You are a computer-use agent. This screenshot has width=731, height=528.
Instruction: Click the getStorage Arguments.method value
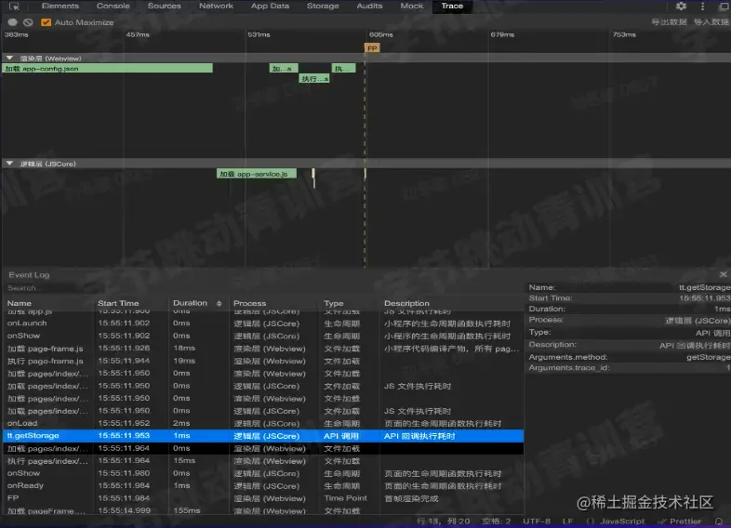(x=708, y=358)
